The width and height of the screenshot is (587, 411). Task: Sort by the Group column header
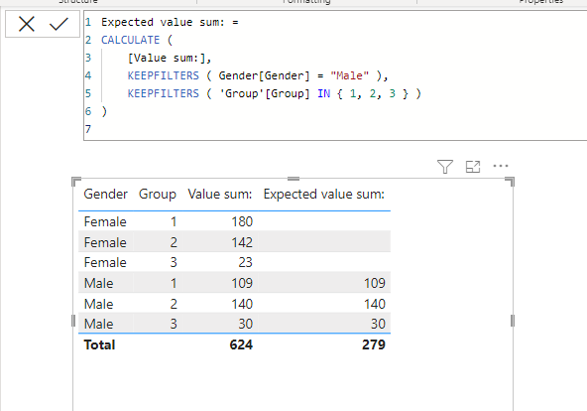click(158, 194)
